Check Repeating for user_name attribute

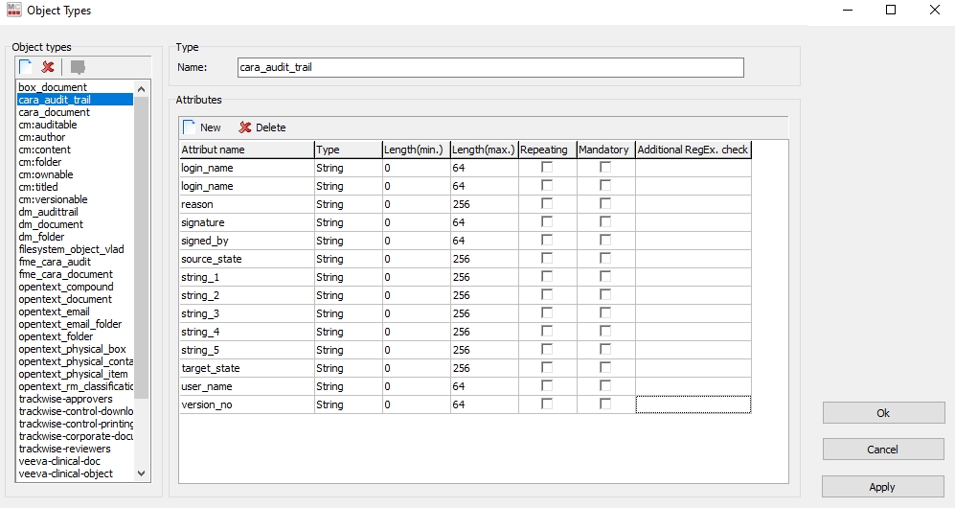click(x=547, y=386)
